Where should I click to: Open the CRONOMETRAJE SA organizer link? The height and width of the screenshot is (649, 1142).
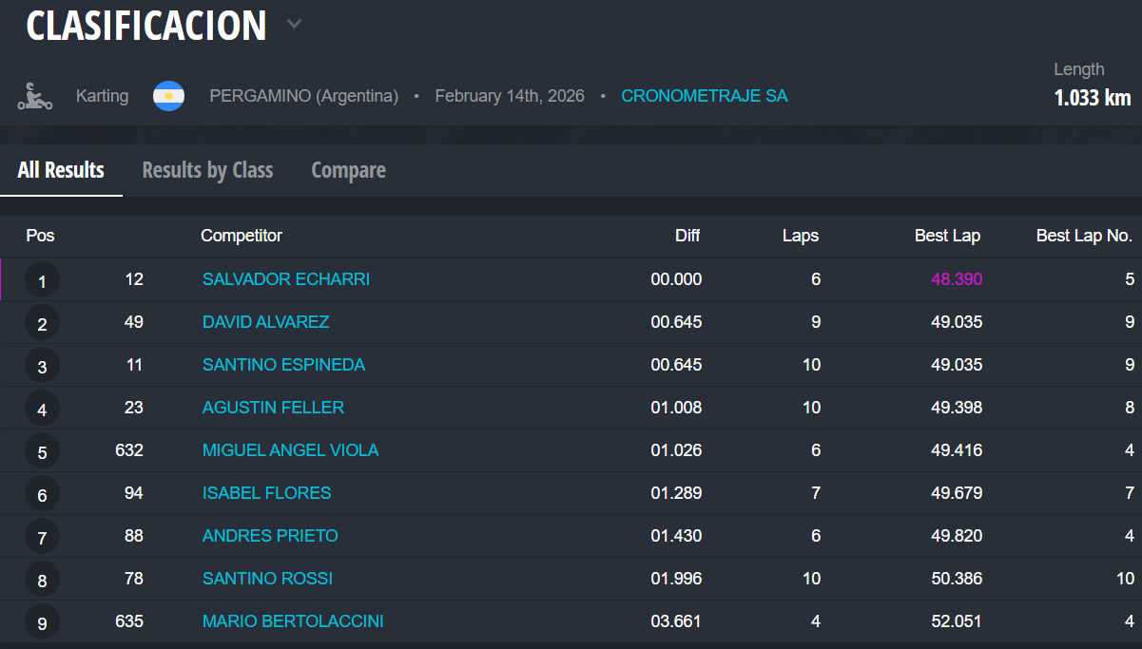click(x=704, y=96)
